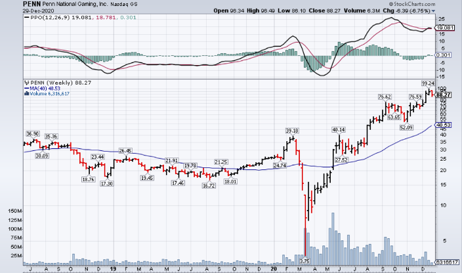Click the 19.45 price label
This screenshot has width=462, height=273.
pyautogui.click(x=147, y=178)
